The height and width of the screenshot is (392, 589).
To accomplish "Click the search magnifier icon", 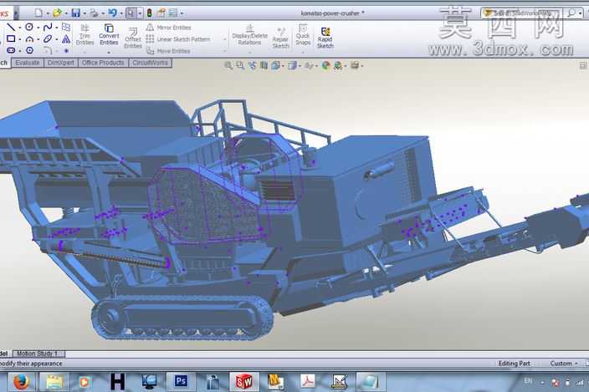I will pyautogui.click(x=571, y=13).
